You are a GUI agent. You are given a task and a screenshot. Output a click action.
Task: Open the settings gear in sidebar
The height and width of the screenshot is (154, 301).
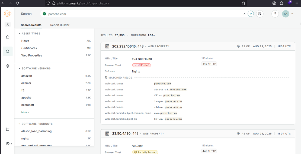(8, 144)
